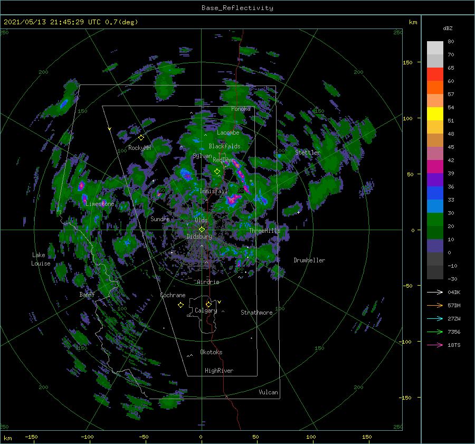Image resolution: width=475 pixels, height=444 pixels.
Task: Click the magenta 18TS arrow in legend
Action: 435,345
